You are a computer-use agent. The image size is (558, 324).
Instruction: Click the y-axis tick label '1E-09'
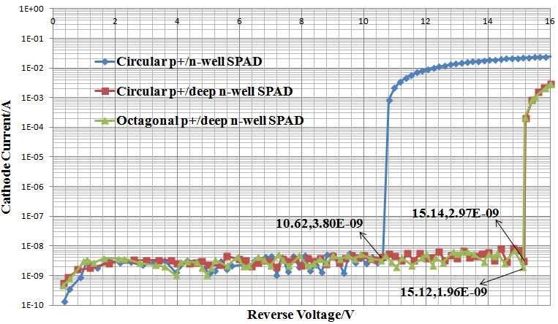32,275
